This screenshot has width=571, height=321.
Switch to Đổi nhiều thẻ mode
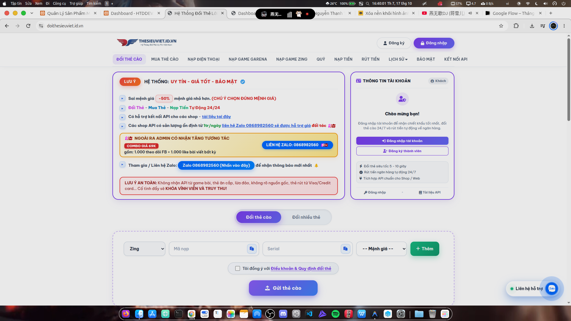306,217
